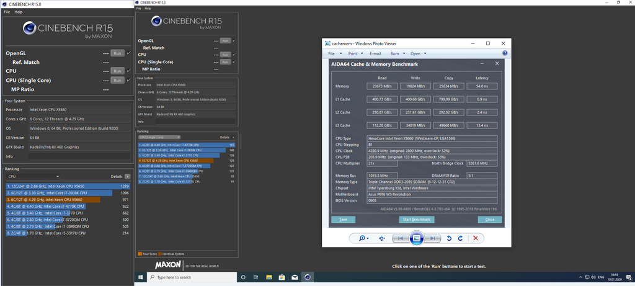Toggle the OpenGL test checkmark in left window

coord(129,53)
